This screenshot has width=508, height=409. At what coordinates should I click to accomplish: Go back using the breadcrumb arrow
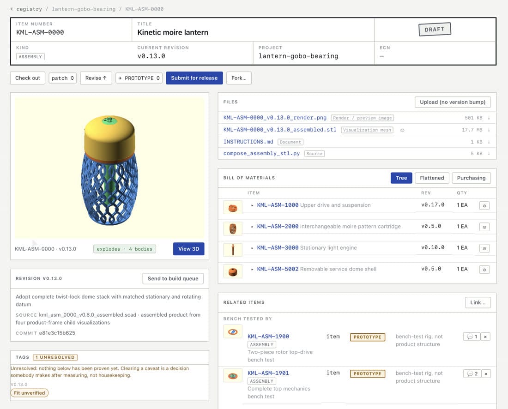[x=12, y=9]
